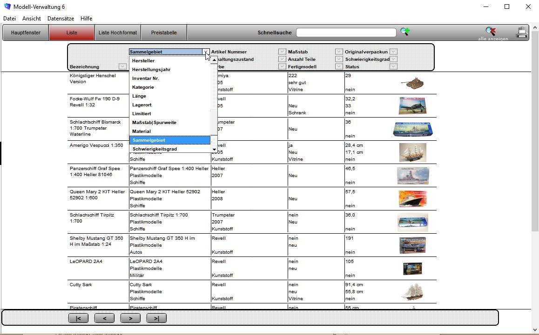Open the Datensätze menu
This screenshot has height=335, width=539.
tap(61, 19)
